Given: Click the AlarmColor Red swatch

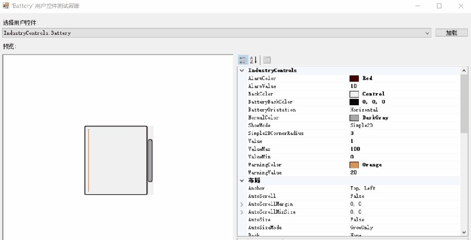Looking at the screenshot, I should point(354,78).
